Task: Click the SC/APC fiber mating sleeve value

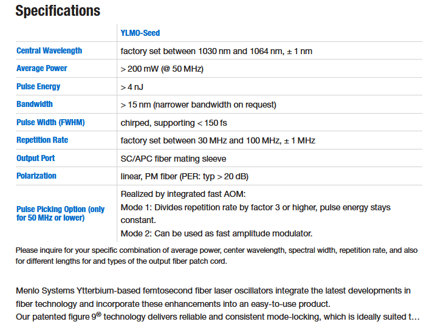Action: click(x=173, y=159)
